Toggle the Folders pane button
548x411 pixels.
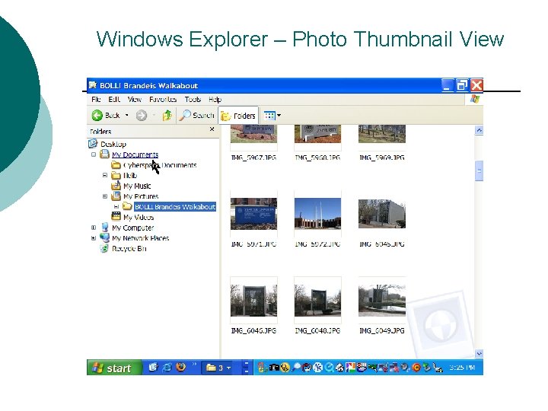point(238,116)
